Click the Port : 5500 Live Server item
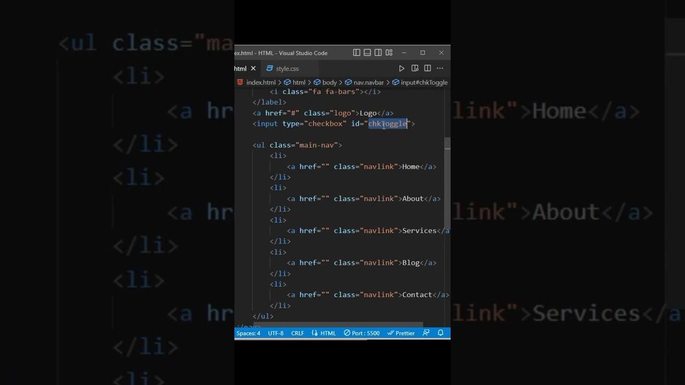The height and width of the screenshot is (385, 685). (362, 333)
